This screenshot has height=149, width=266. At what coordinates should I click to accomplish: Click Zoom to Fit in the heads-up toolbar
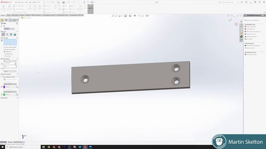(x=113, y=16)
